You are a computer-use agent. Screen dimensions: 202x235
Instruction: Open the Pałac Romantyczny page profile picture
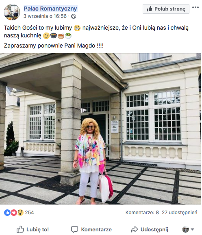12,12
